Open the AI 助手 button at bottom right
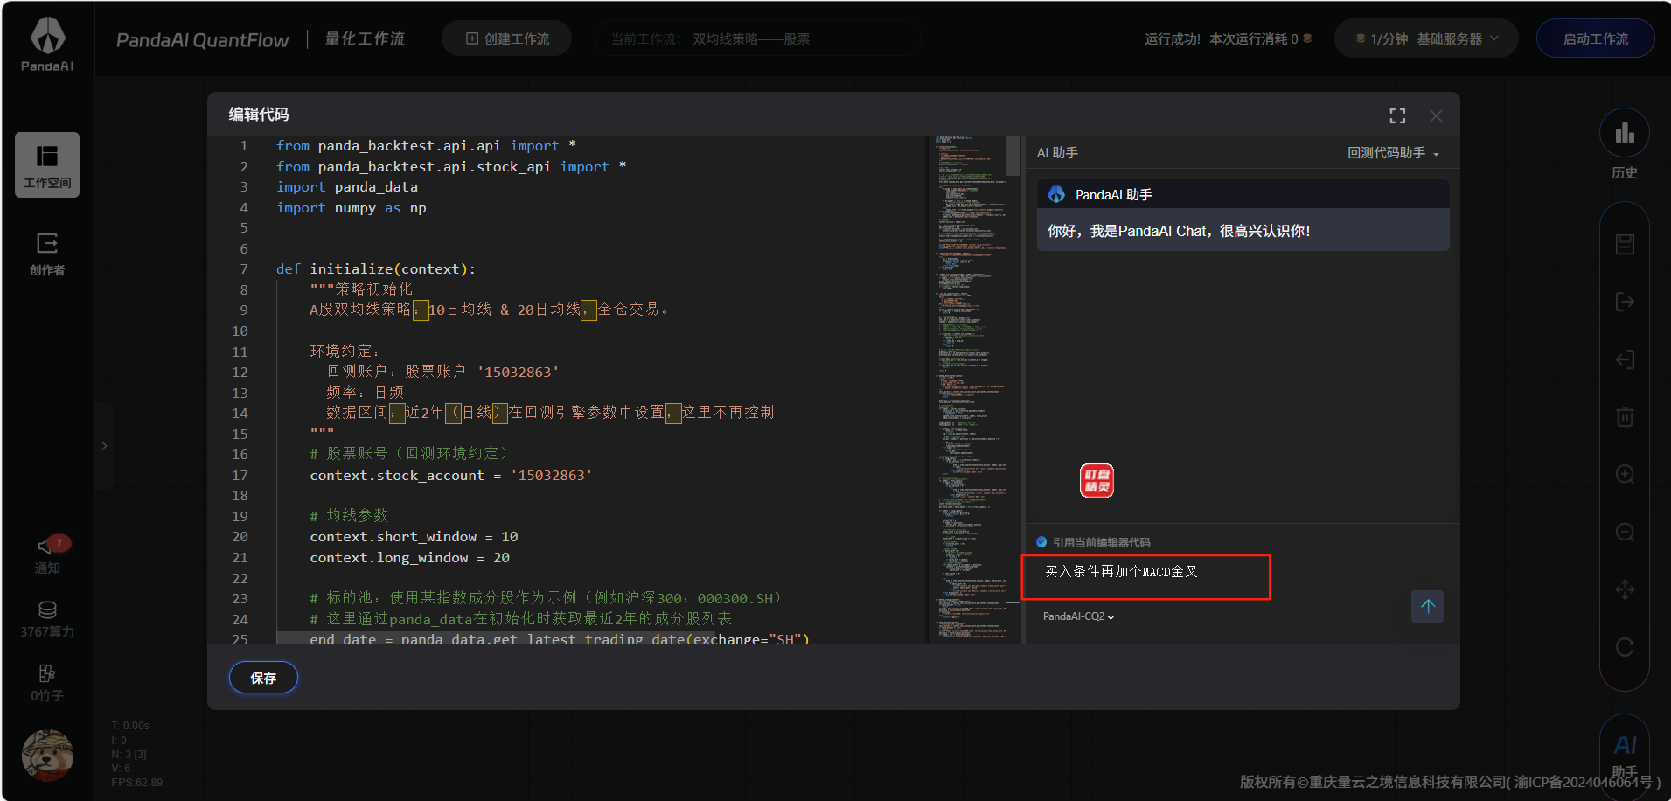 1625,754
